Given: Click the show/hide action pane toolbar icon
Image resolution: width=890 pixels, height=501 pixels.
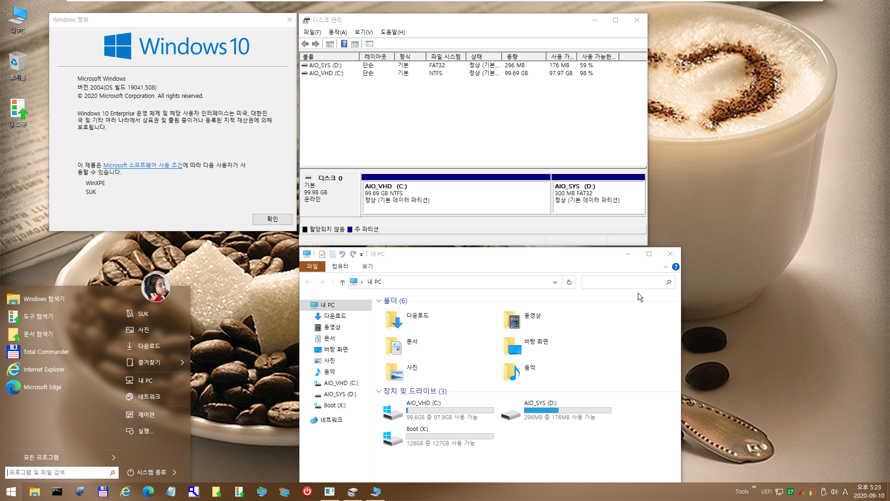Looking at the screenshot, I should pyautogui.click(x=355, y=44).
